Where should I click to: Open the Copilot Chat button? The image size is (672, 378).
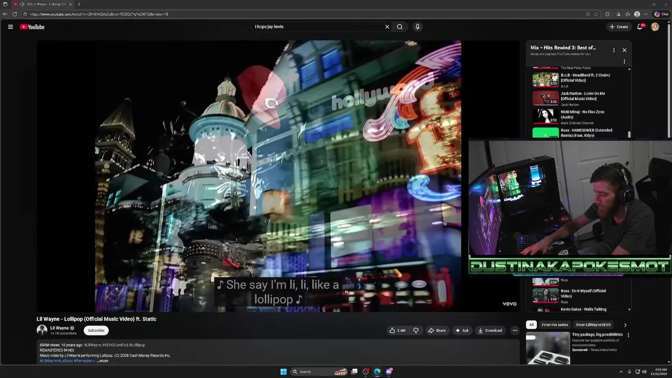click(661, 14)
